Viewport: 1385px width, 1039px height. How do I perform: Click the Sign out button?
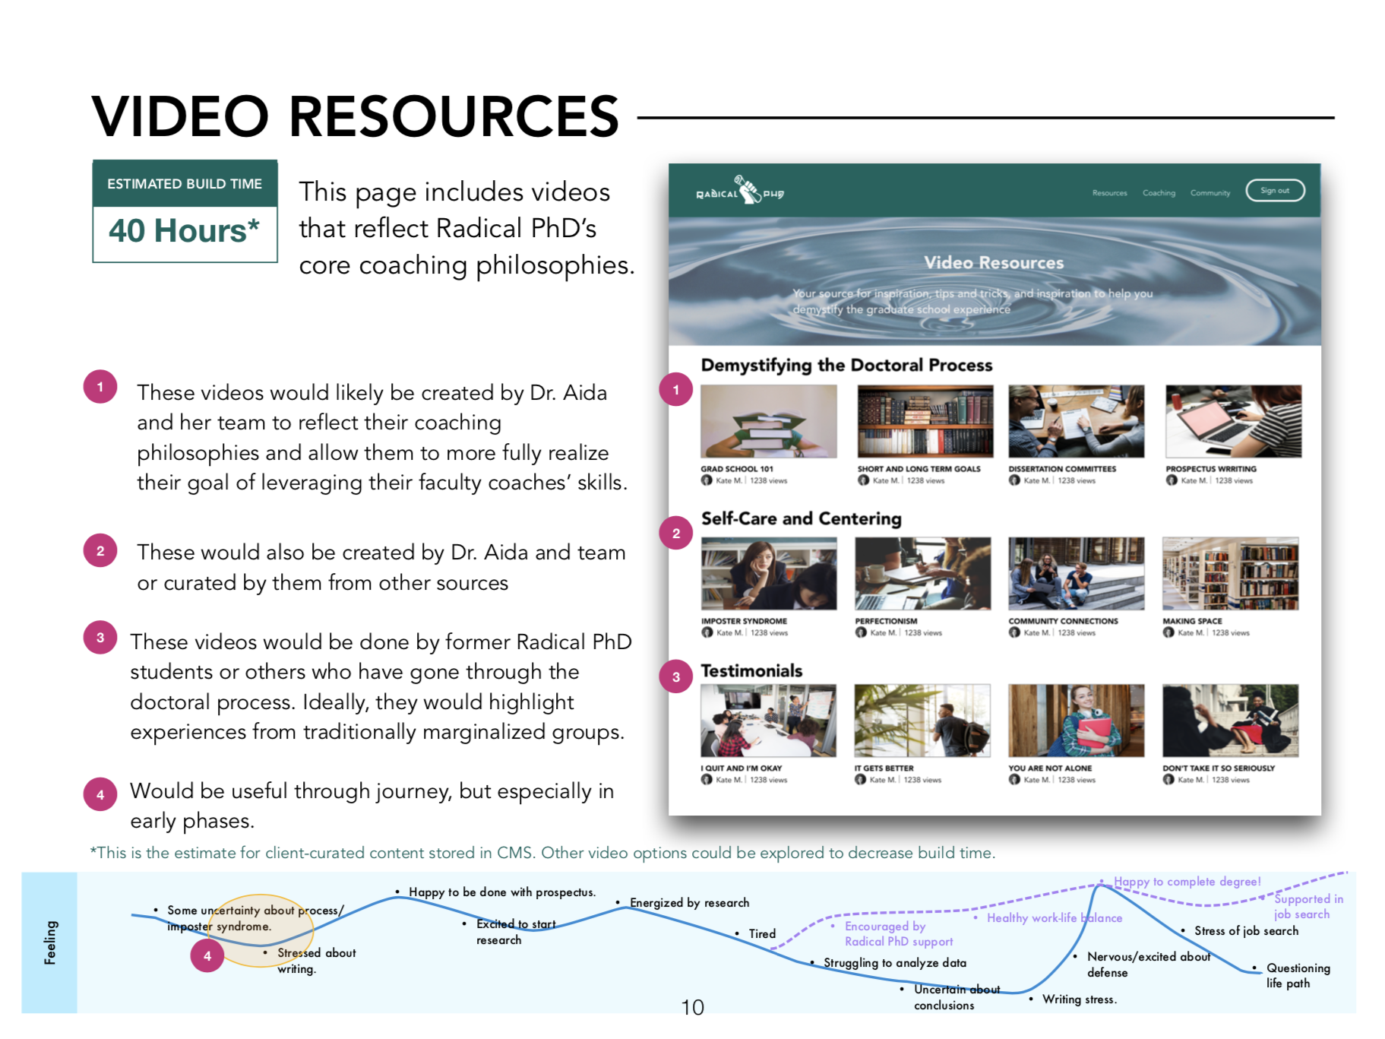[1275, 191]
